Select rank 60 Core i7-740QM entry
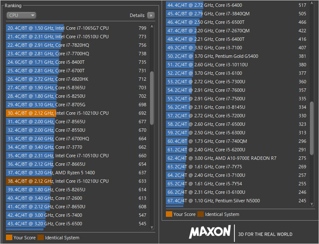The height and width of the screenshot is (244, 319). coord(236,141)
